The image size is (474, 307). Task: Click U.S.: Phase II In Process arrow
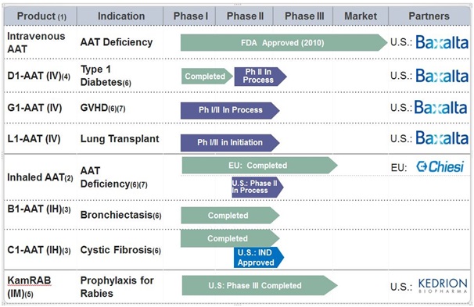pyautogui.click(x=257, y=187)
